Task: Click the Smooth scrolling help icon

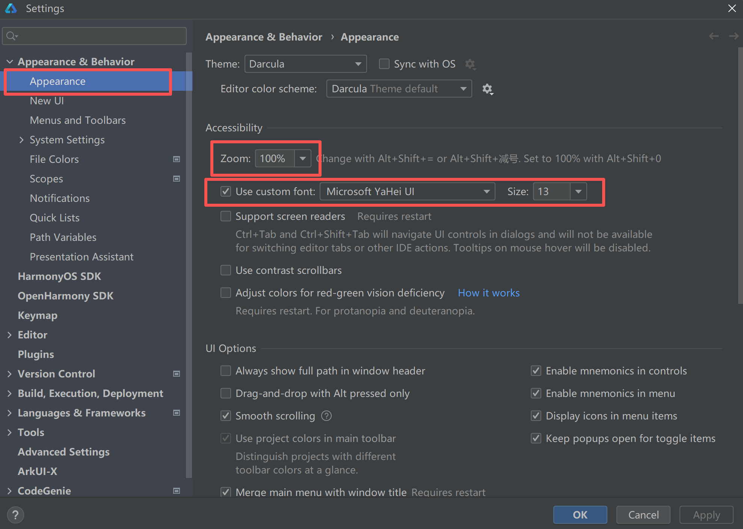Action: (x=326, y=416)
